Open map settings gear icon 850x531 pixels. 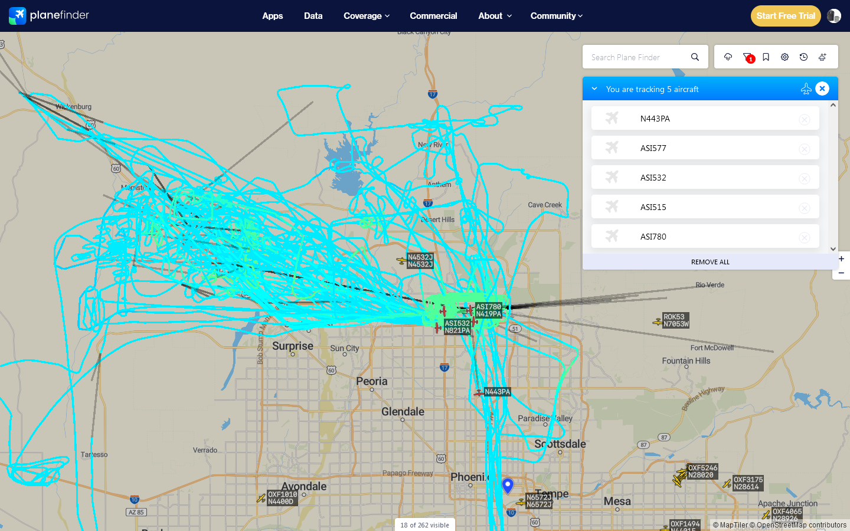point(784,57)
